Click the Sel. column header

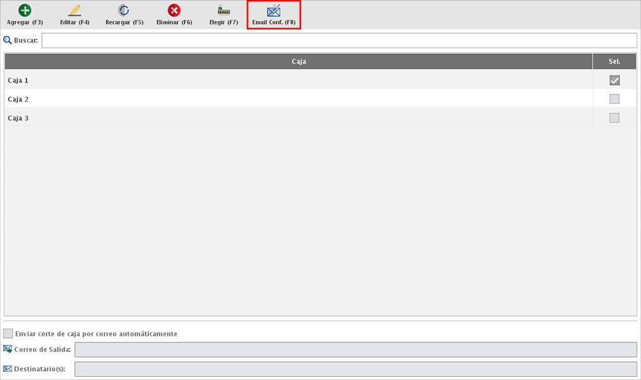[x=614, y=61]
